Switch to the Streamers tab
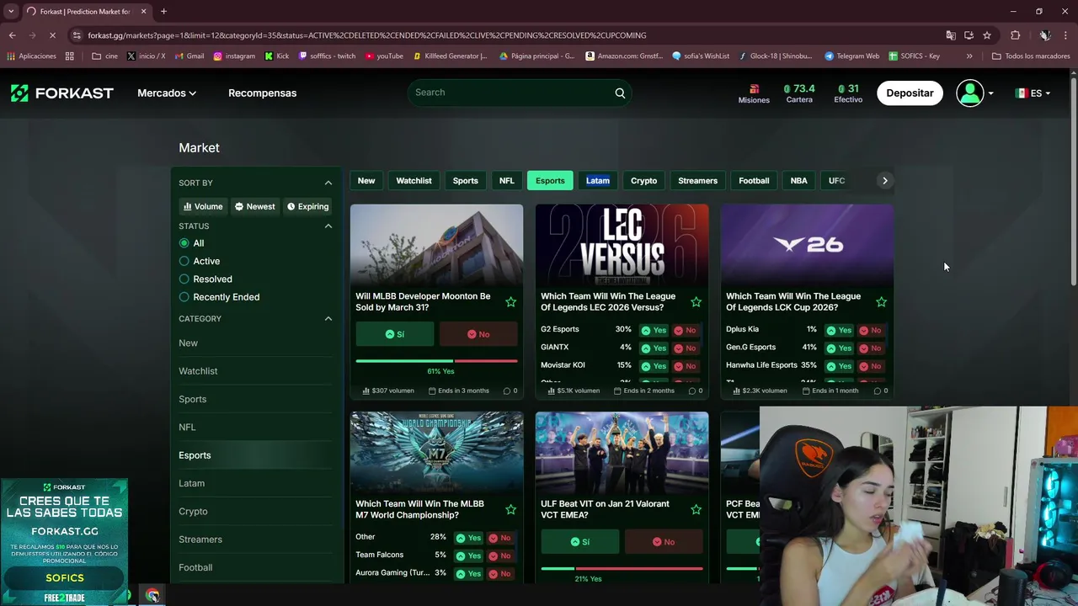Screen dimensions: 1078x606 697,180
